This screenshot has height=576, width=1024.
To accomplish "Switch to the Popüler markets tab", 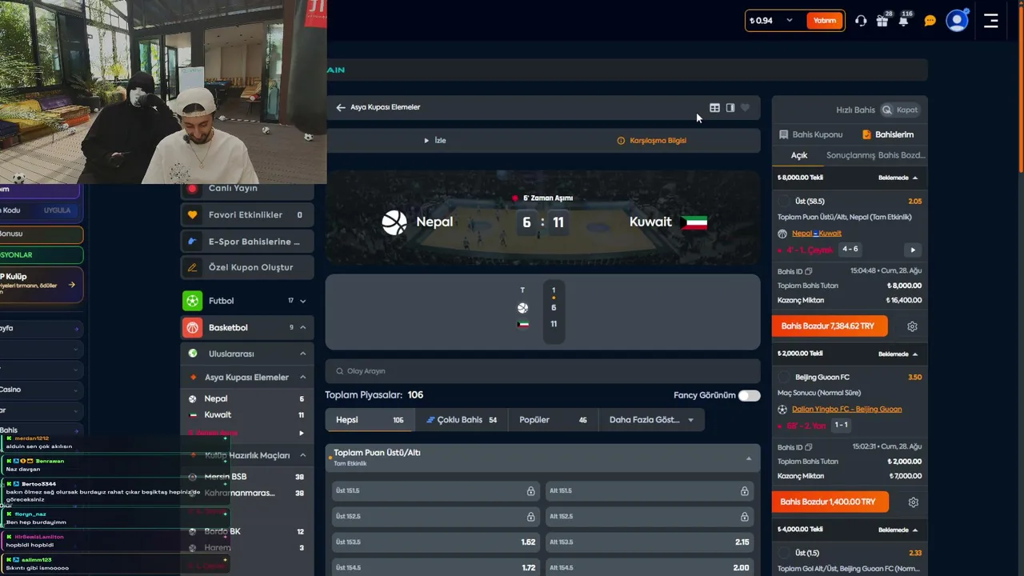I will 553,420.
